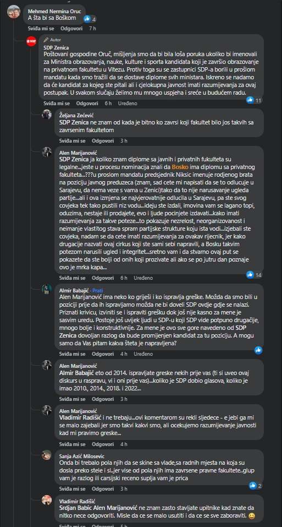The height and width of the screenshot is (527, 282).
Task: Reply to SDP Zenica's comment via Odgovori
Action: click(x=87, y=104)
